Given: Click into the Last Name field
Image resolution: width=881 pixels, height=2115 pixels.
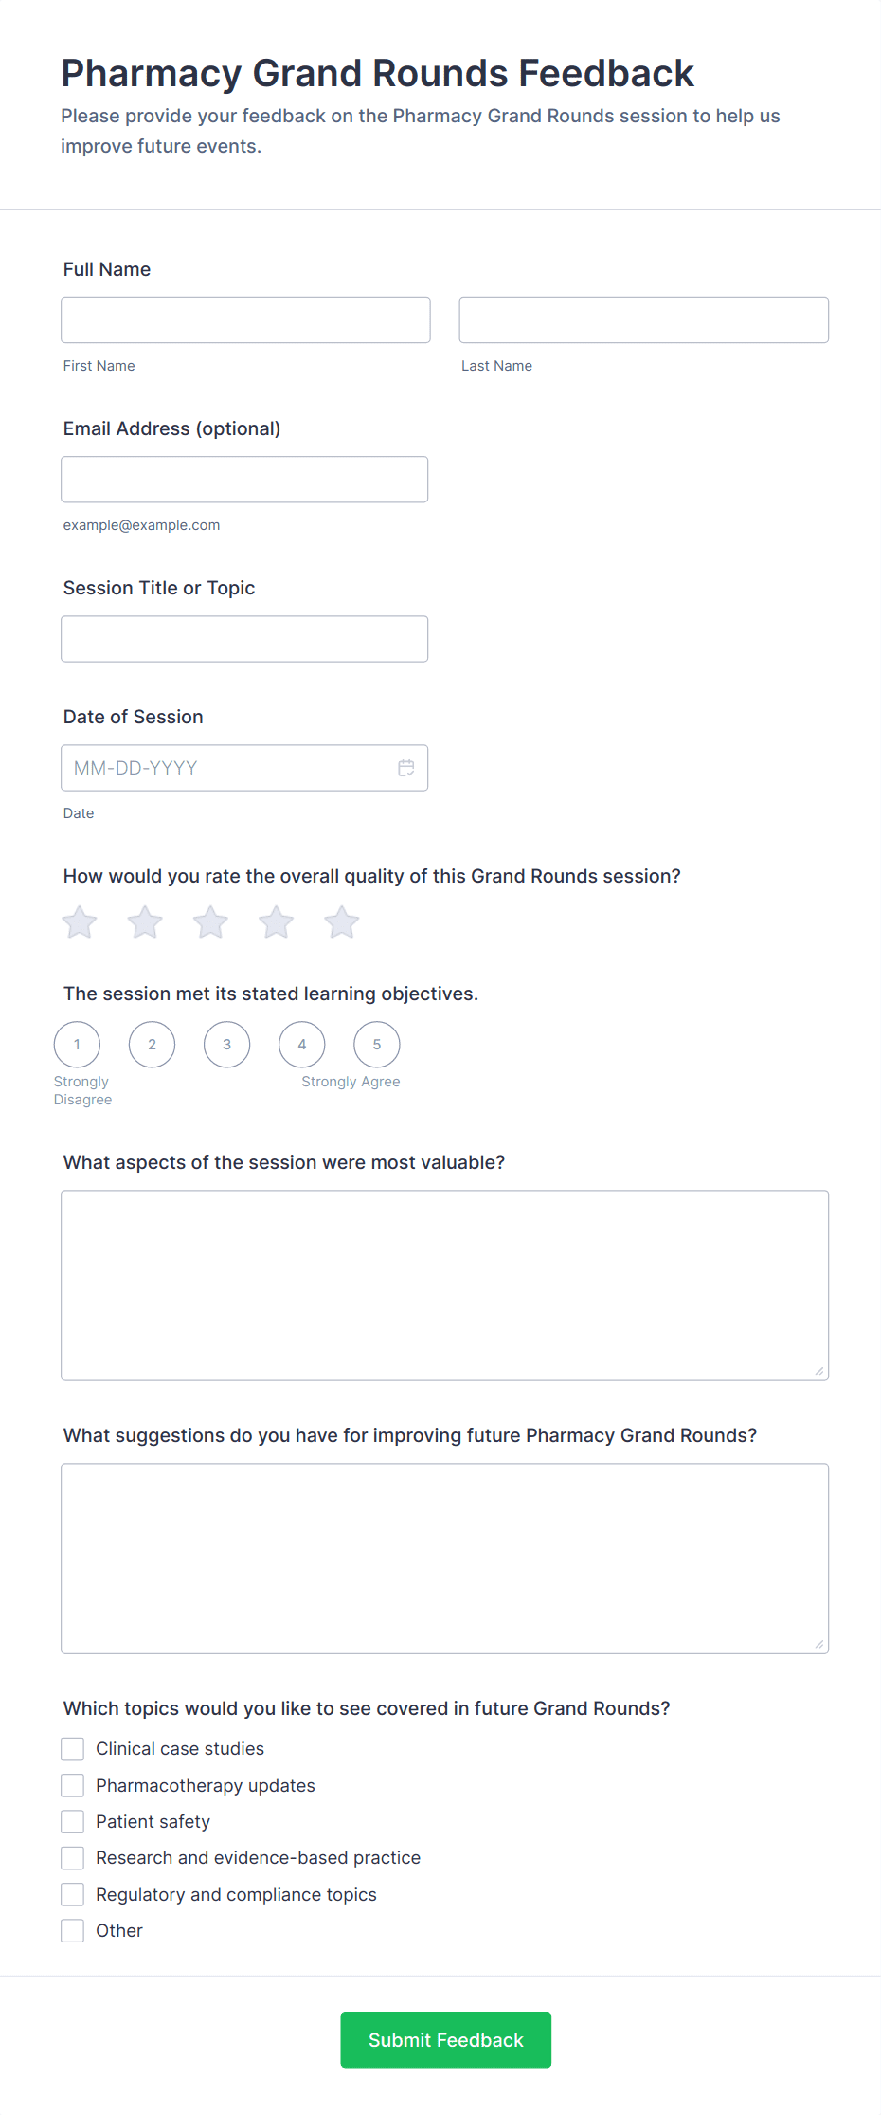Looking at the screenshot, I should 644,319.
